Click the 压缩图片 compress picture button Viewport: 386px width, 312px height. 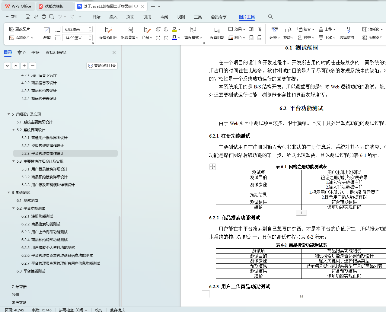tap(373, 38)
